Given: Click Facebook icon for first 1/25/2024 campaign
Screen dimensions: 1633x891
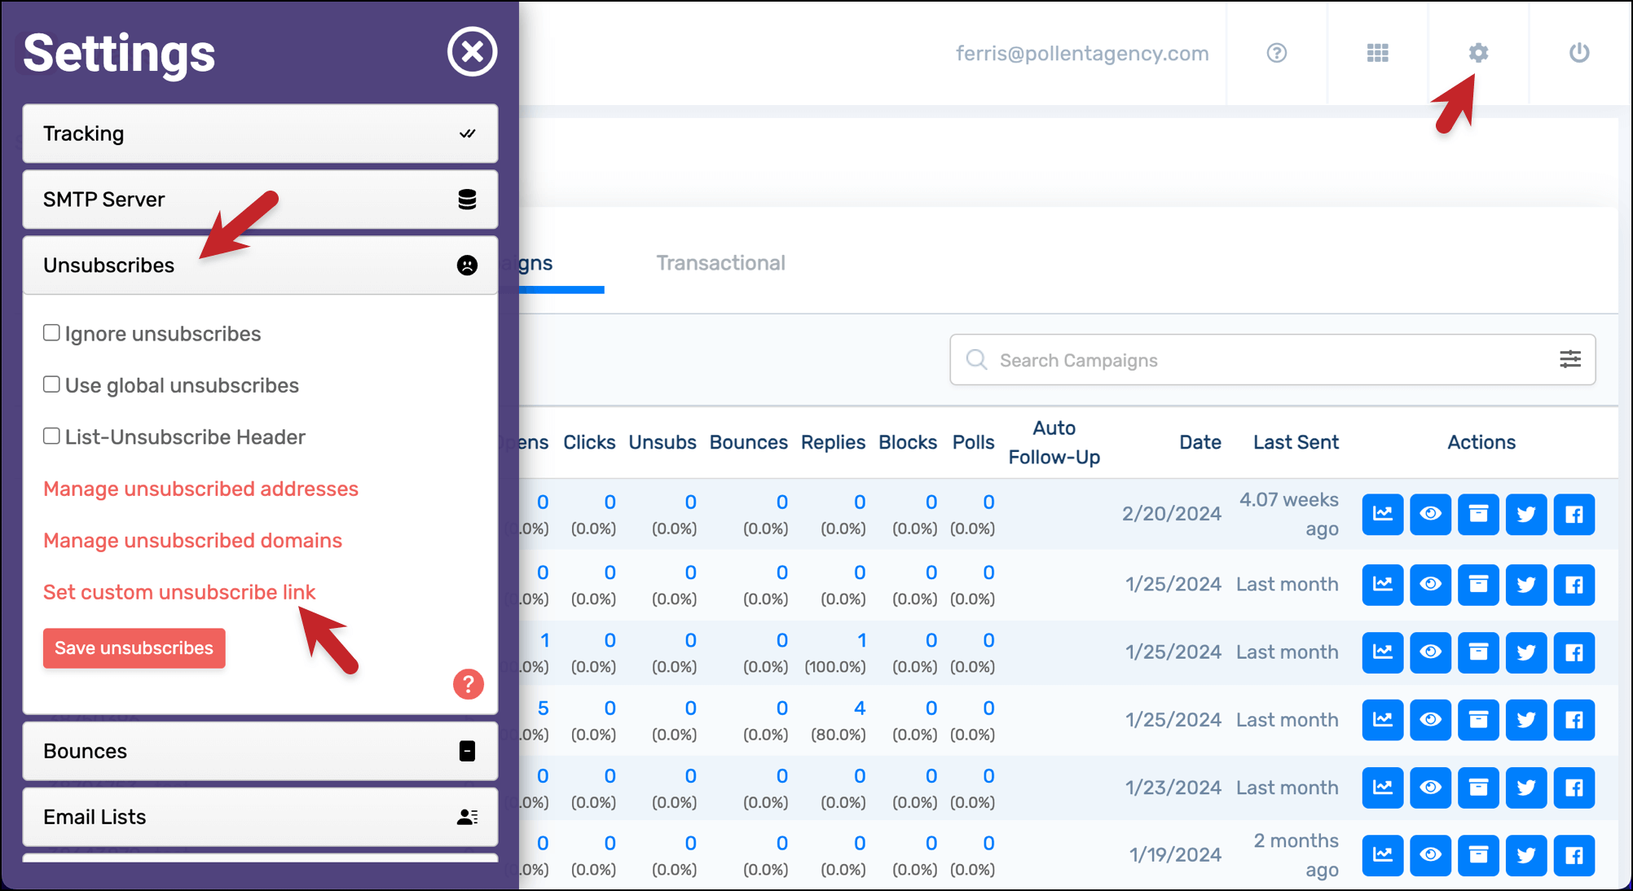Looking at the screenshot, I should click(x=1574, y=584).
